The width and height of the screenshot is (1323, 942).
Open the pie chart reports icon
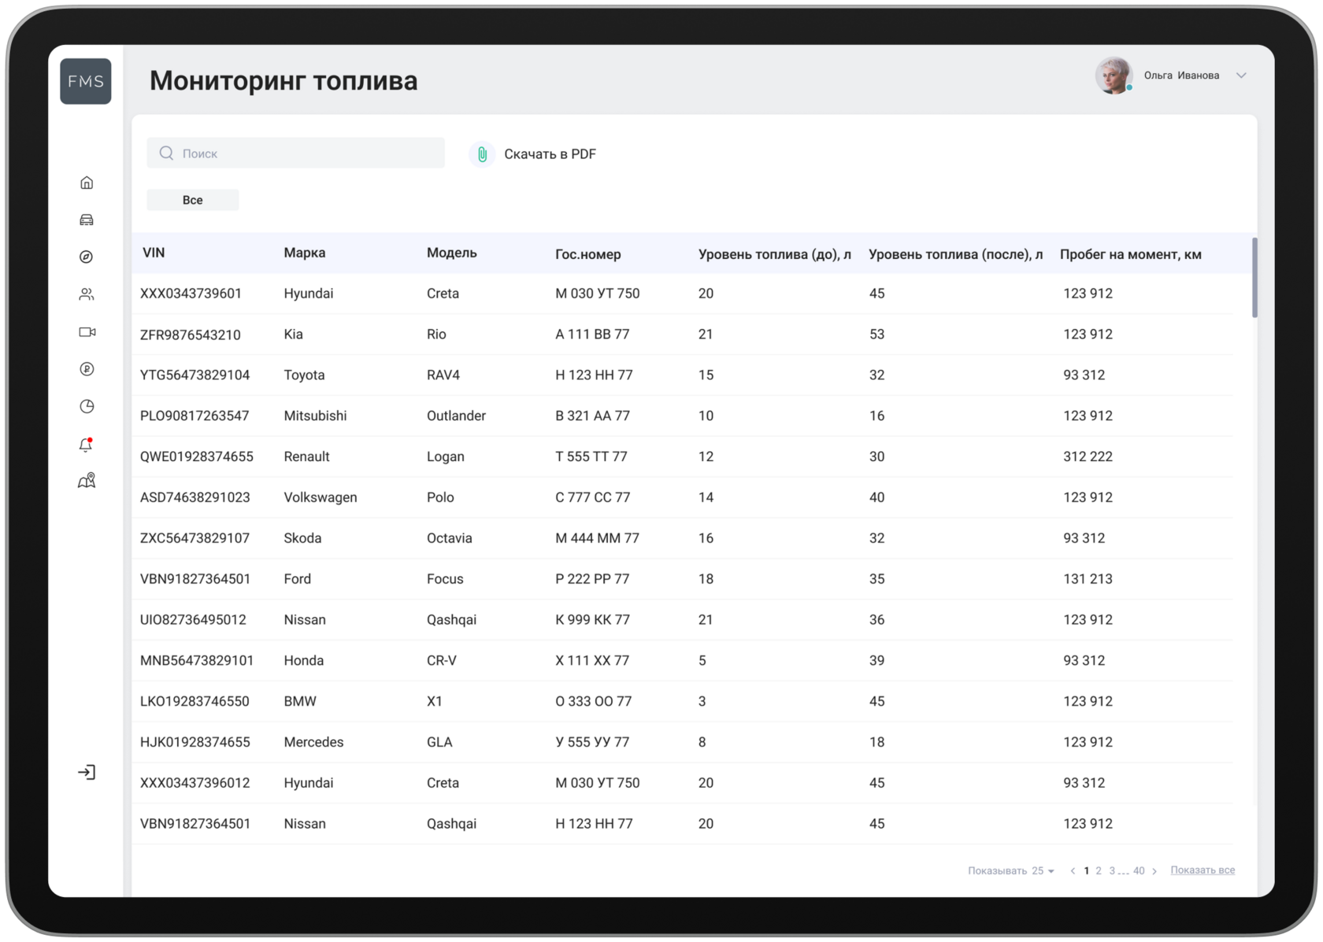pyautogui.click(x=87, y=406)
